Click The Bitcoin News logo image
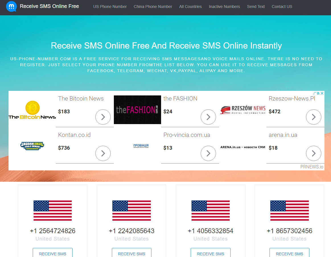 click(x=32, y=110)
